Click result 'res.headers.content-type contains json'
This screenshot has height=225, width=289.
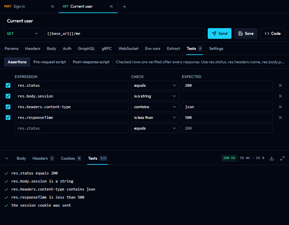click(x=53, y=189)
